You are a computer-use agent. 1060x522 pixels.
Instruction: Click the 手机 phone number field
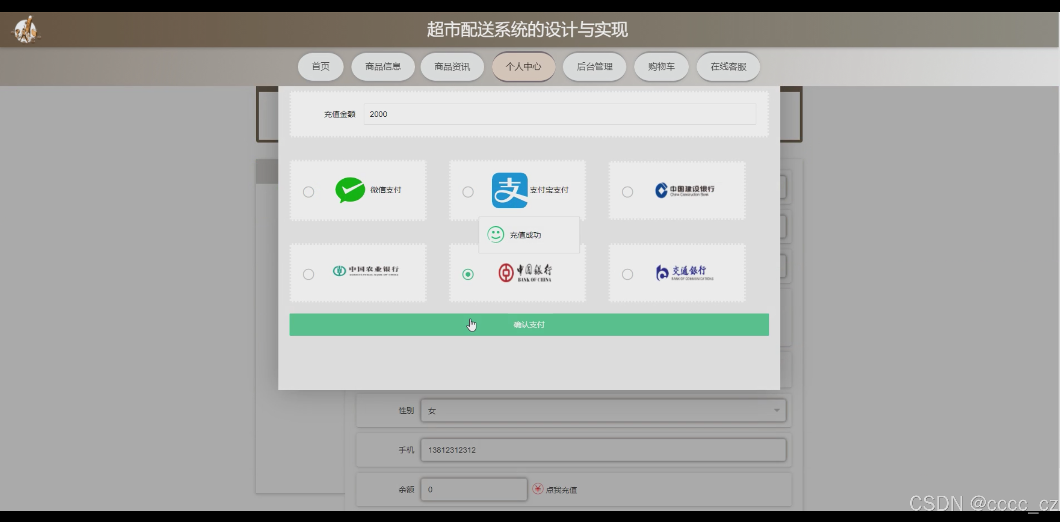(x=603, y=450)
